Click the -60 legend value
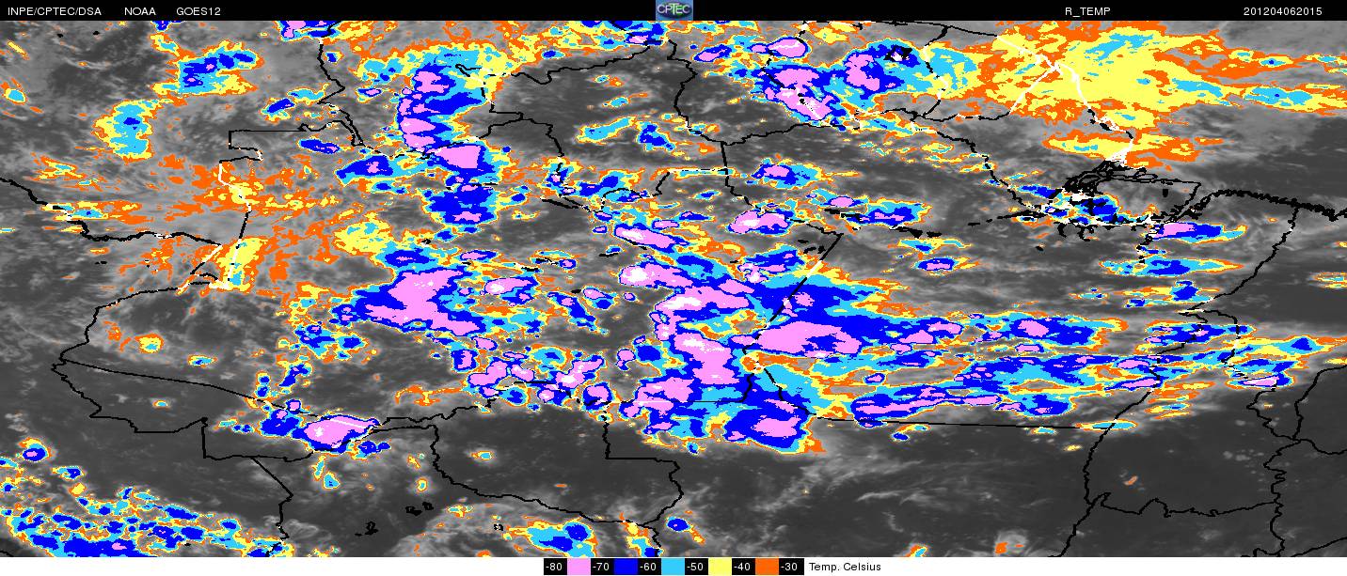Viewport: 1347px width, 576px height. click(649, 567)
